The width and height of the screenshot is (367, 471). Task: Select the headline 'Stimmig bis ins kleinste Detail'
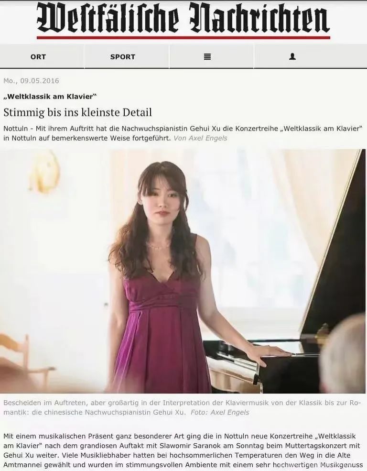pyautogui.click(x=78, y=113)
